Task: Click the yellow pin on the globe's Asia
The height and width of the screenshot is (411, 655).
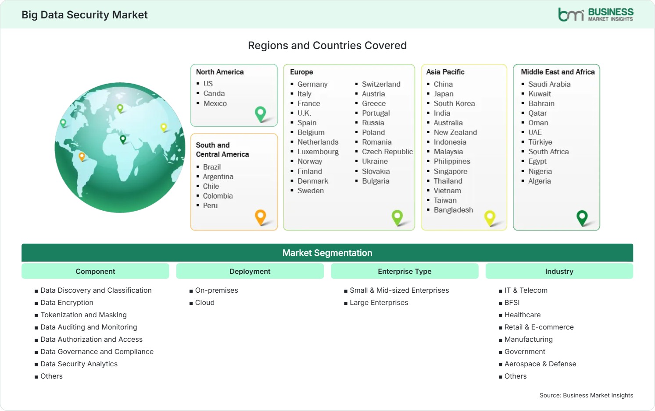Action: (164, 128)
